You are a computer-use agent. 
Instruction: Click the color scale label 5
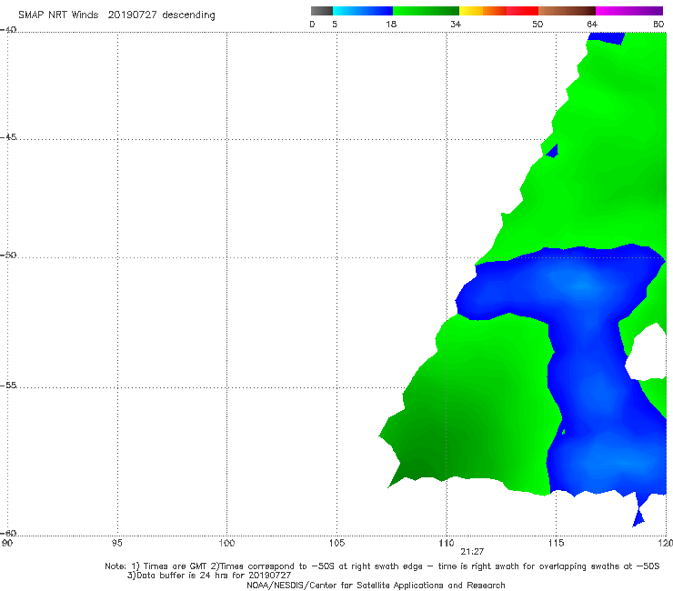tap(335, 24)
